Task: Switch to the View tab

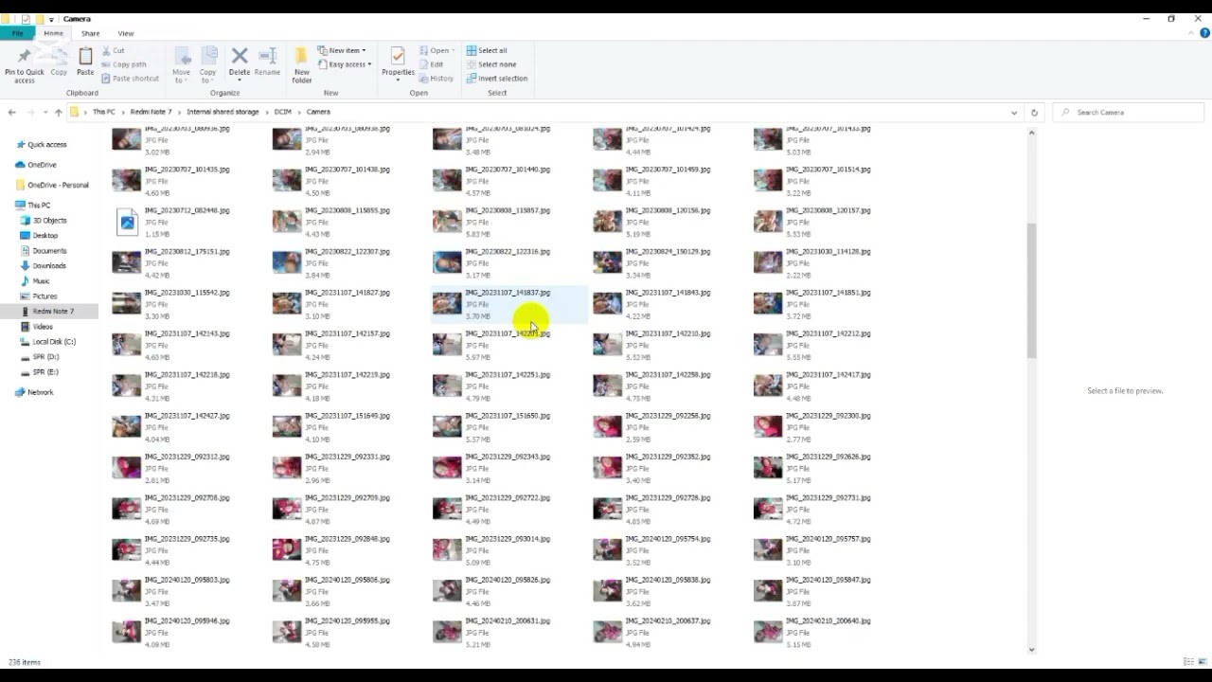Action: click(x=125, y=33)
